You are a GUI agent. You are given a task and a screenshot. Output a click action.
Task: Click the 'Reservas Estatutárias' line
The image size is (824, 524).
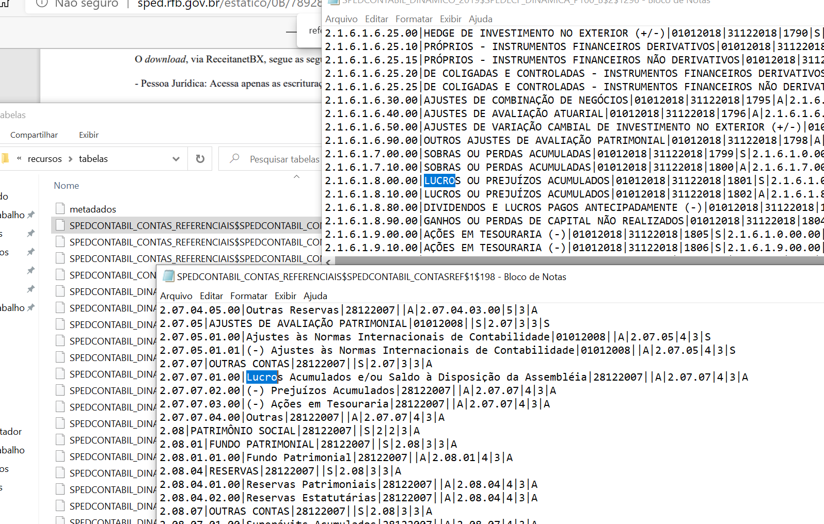349,498
